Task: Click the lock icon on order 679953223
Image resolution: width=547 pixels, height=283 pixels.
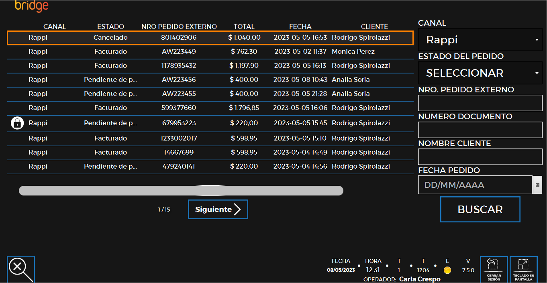Action: 17,123
